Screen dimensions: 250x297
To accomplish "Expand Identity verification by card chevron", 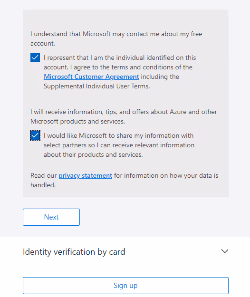I will 225,251.
